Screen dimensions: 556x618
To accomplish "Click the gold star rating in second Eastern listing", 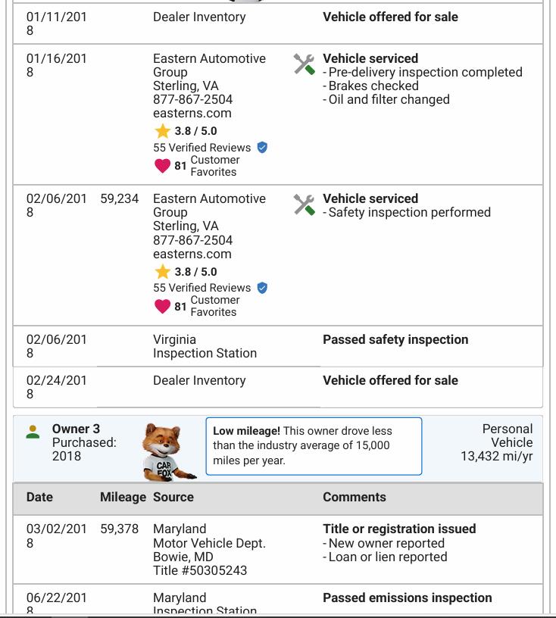I will click(162, 272).
